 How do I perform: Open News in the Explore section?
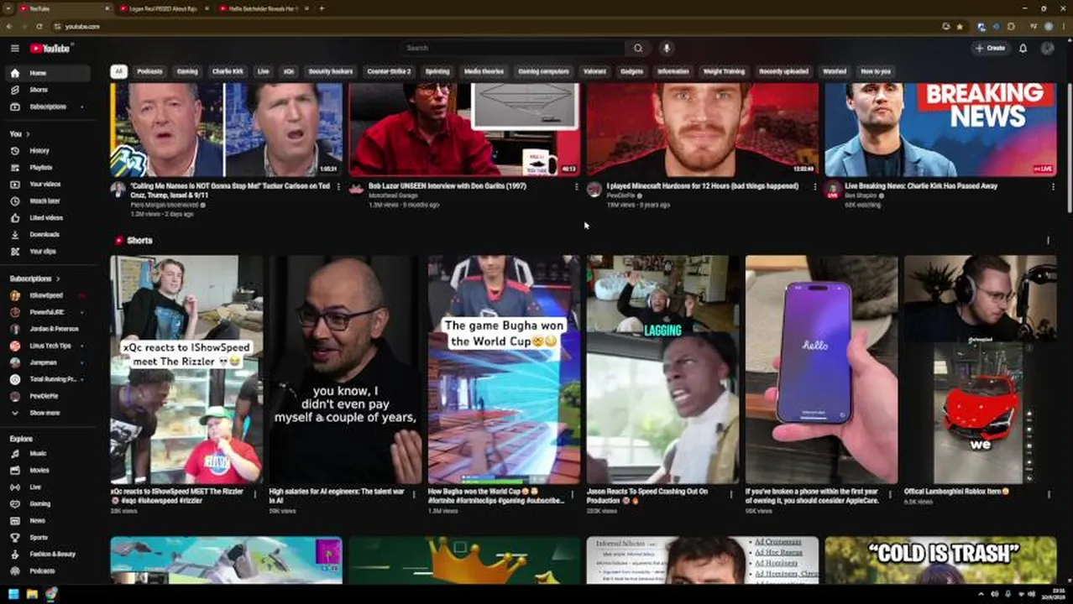[x=48, y=521]
